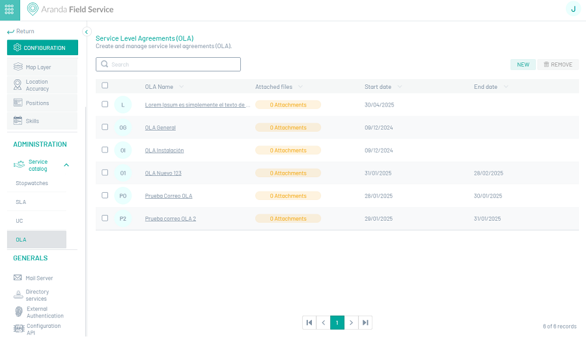Click the user avatar J icon
This screenshot has width=586, height=337.
point(573,8)
